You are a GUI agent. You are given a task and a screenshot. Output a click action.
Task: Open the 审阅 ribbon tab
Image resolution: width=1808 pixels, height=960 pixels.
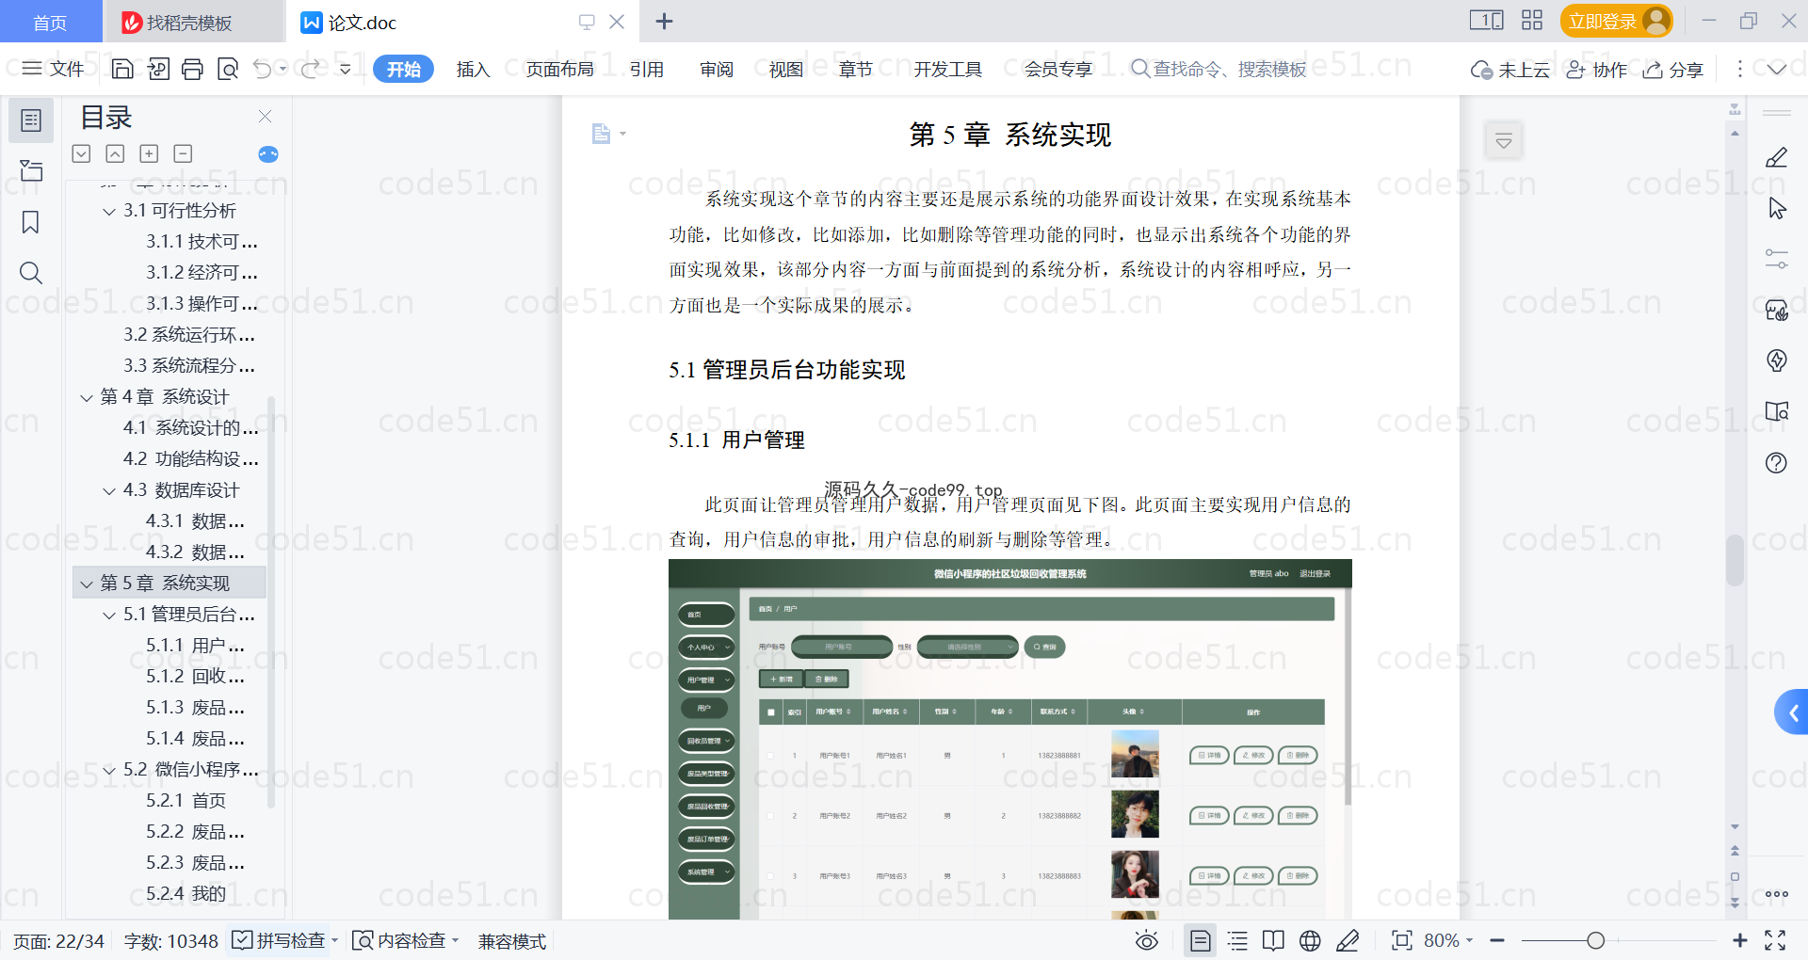pos(717,70)
